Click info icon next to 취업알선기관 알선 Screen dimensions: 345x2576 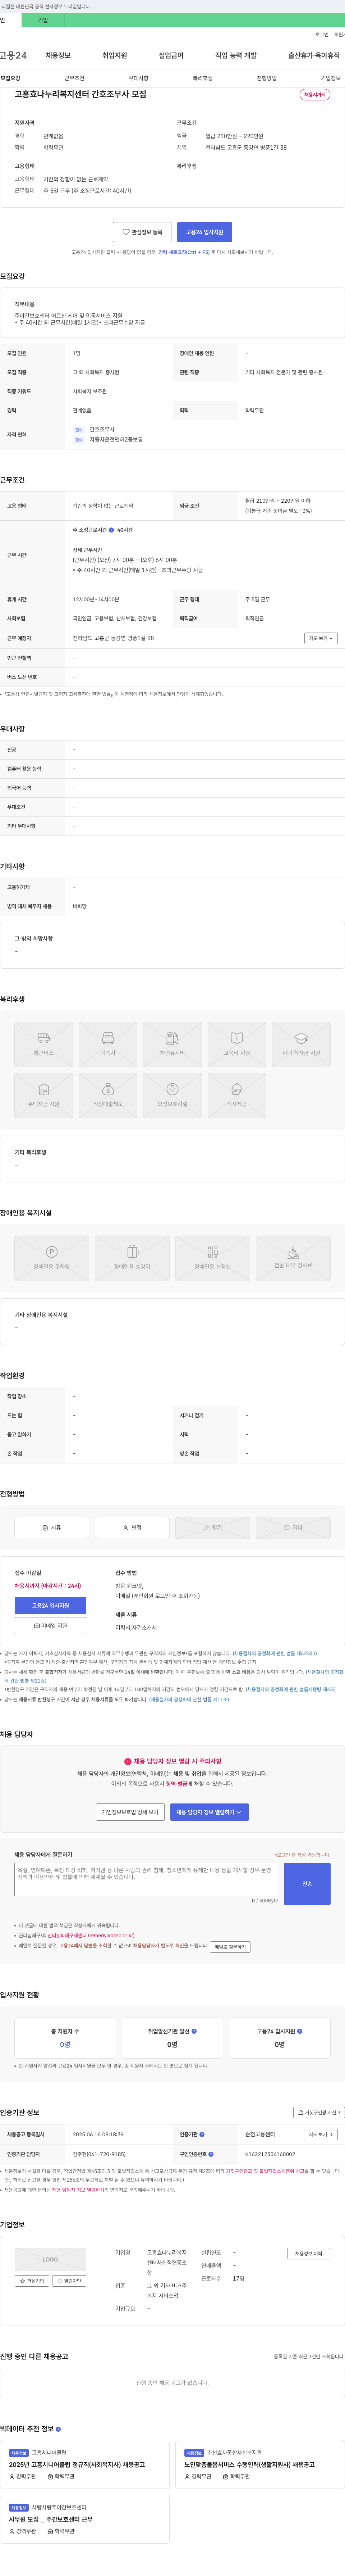point(194,2030)
